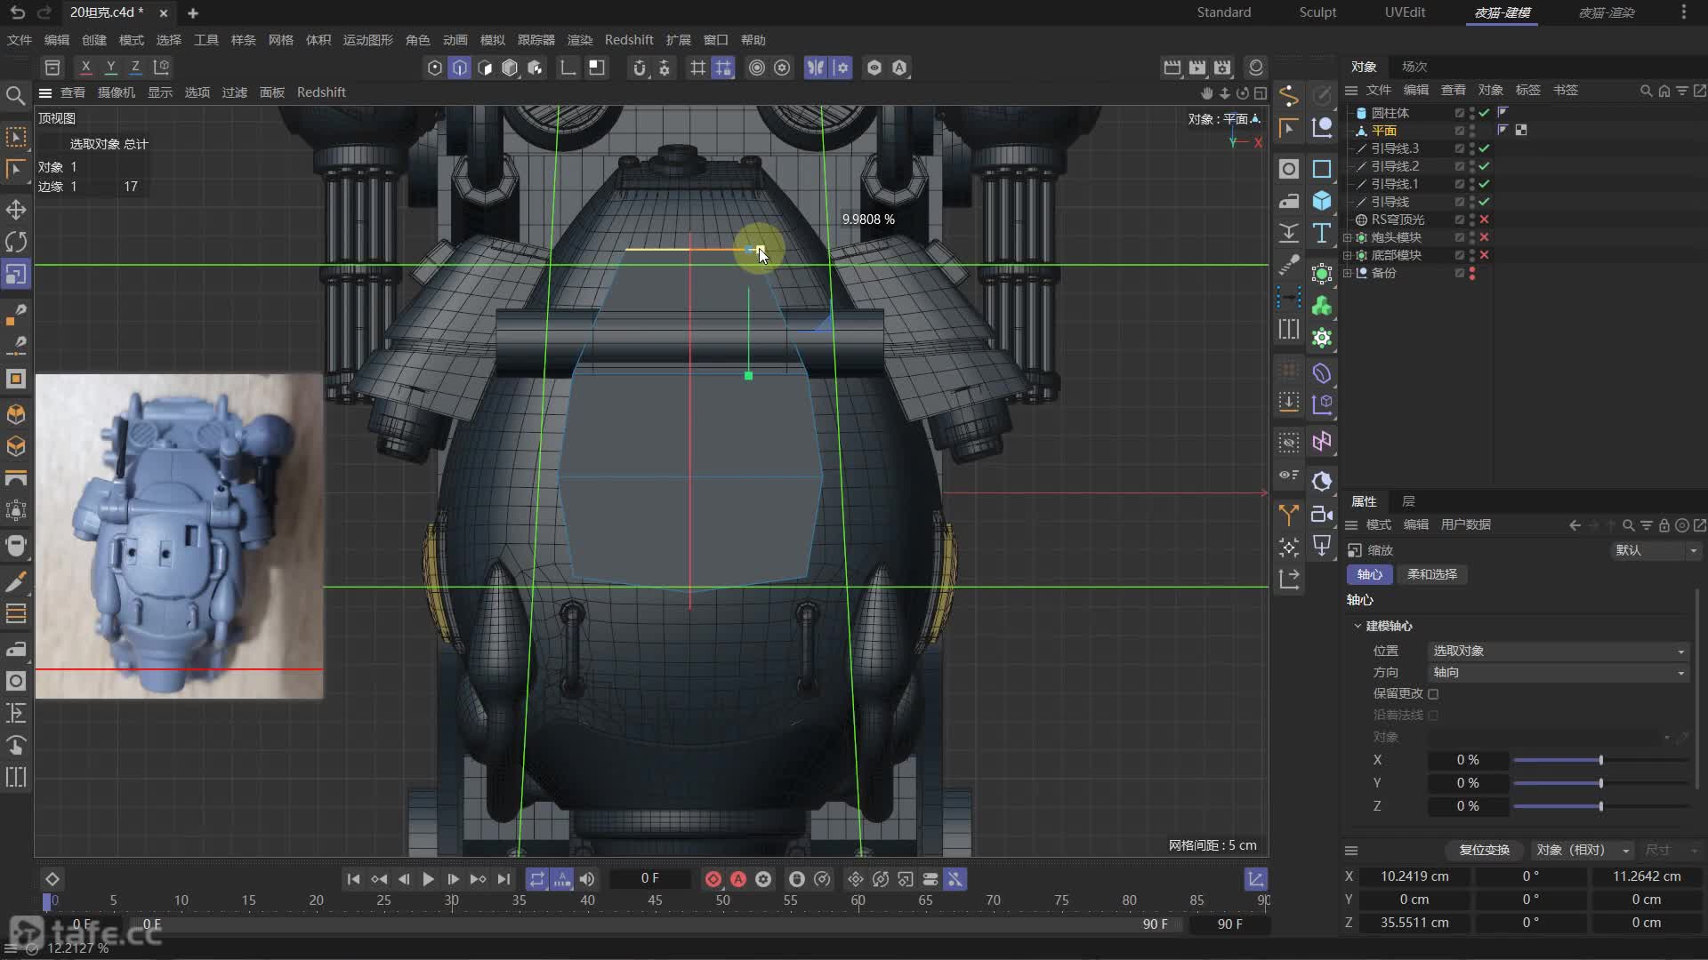
Task: Open the viewport 摄像机 menu
Action: [117, 92]
